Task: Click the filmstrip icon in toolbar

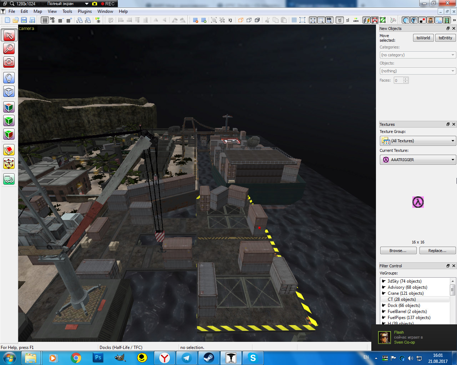Action: click(x=447, y=20)
